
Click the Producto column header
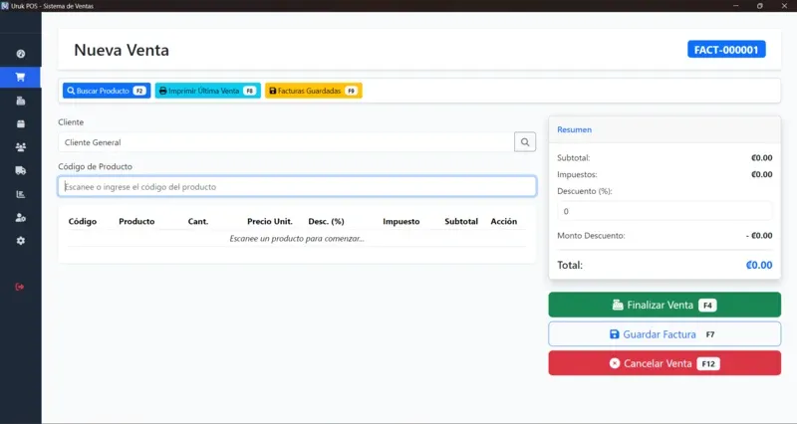[x=136, y=221]
